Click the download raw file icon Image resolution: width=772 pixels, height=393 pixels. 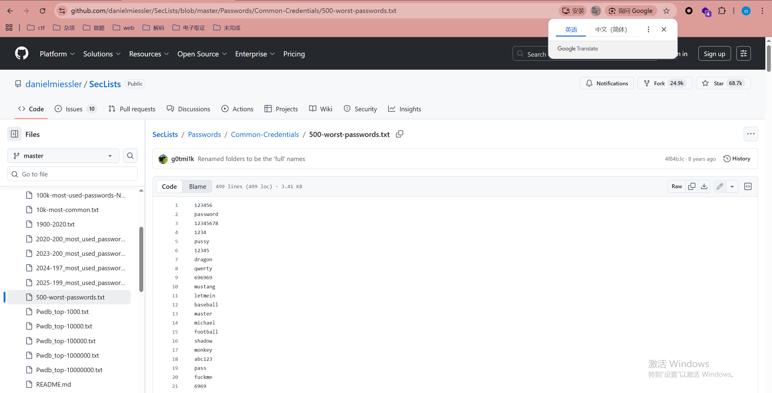coord(704,186)
